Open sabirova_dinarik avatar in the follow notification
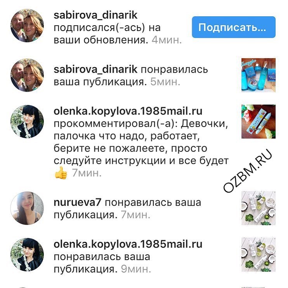 [x=27, y=26]
